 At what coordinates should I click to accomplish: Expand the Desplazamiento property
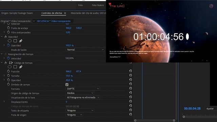pos(4,102)
